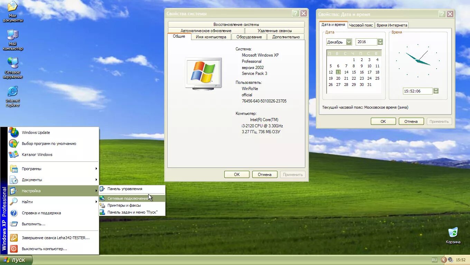Switch to the Время Интернета tab
The image size is (470, 265).
click(x=392, y=25)
